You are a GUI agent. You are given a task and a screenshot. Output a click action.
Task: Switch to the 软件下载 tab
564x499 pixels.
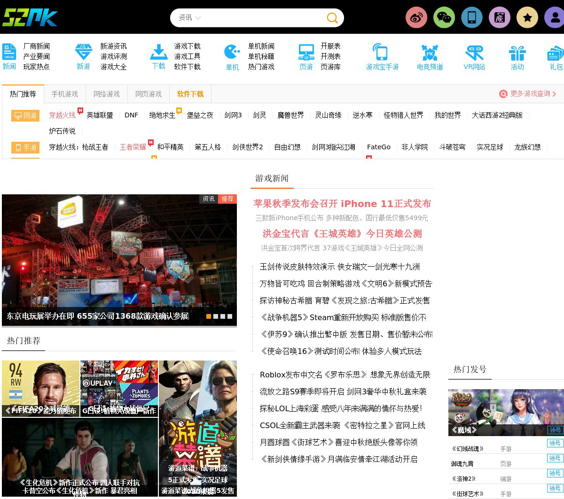(190, 94)
